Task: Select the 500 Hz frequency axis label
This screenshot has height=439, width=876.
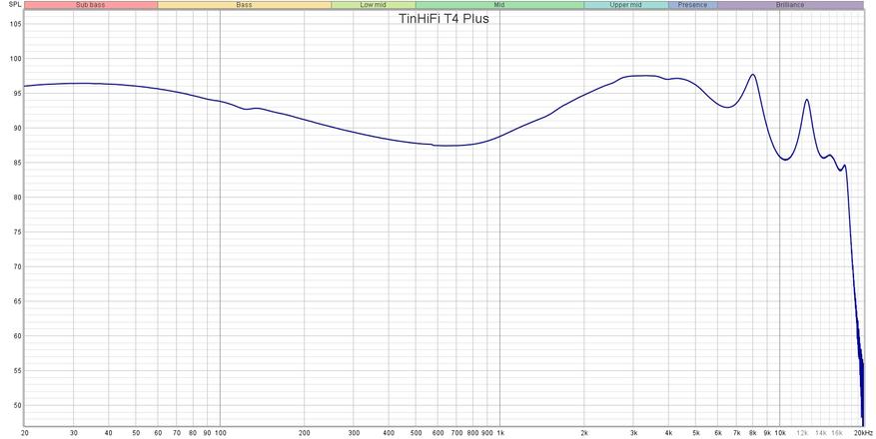Action: pos(416,433)
